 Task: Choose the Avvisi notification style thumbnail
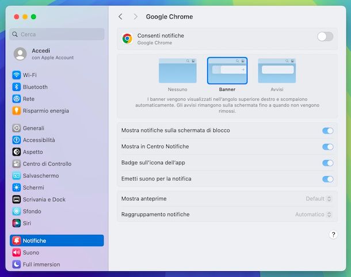[277, 71]
